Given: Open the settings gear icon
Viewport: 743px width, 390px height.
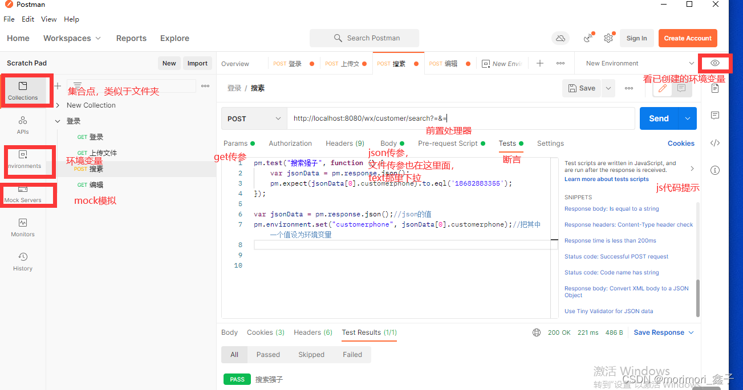Looking at the screenshot, I should 608,38.
